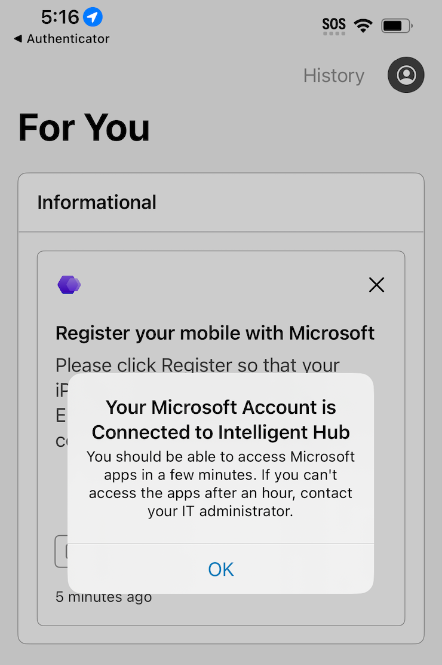Image resolution: width=442 pixels, height=665 pixels.
Task: Open the account profile icon
Action: pos(406,75)
